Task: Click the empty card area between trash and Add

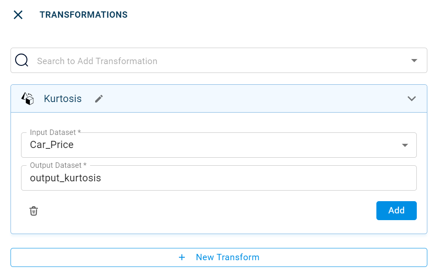Action: (202, 211)
